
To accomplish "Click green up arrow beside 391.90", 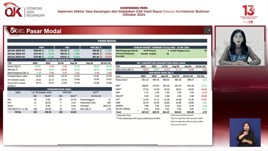I will point(68,51).
